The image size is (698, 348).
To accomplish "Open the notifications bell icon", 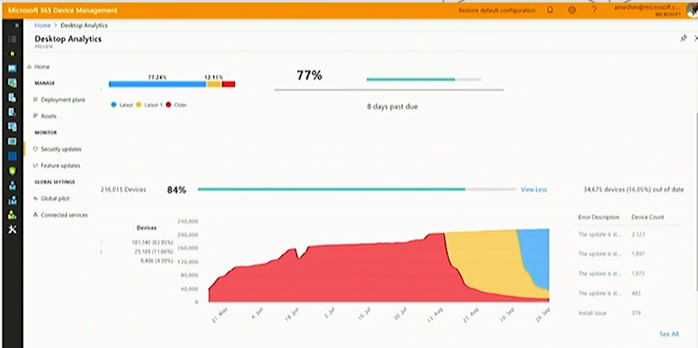I will [x=550, y=10].
